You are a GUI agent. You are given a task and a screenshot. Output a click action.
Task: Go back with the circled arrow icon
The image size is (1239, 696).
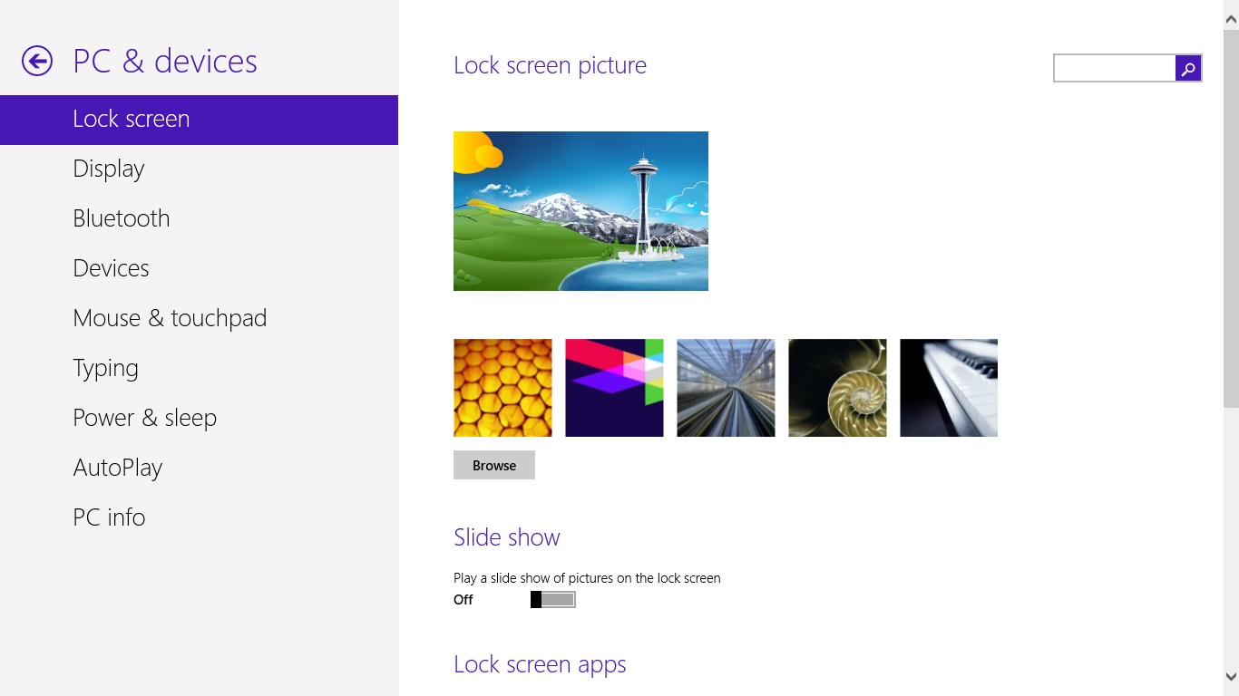point(37,61)
